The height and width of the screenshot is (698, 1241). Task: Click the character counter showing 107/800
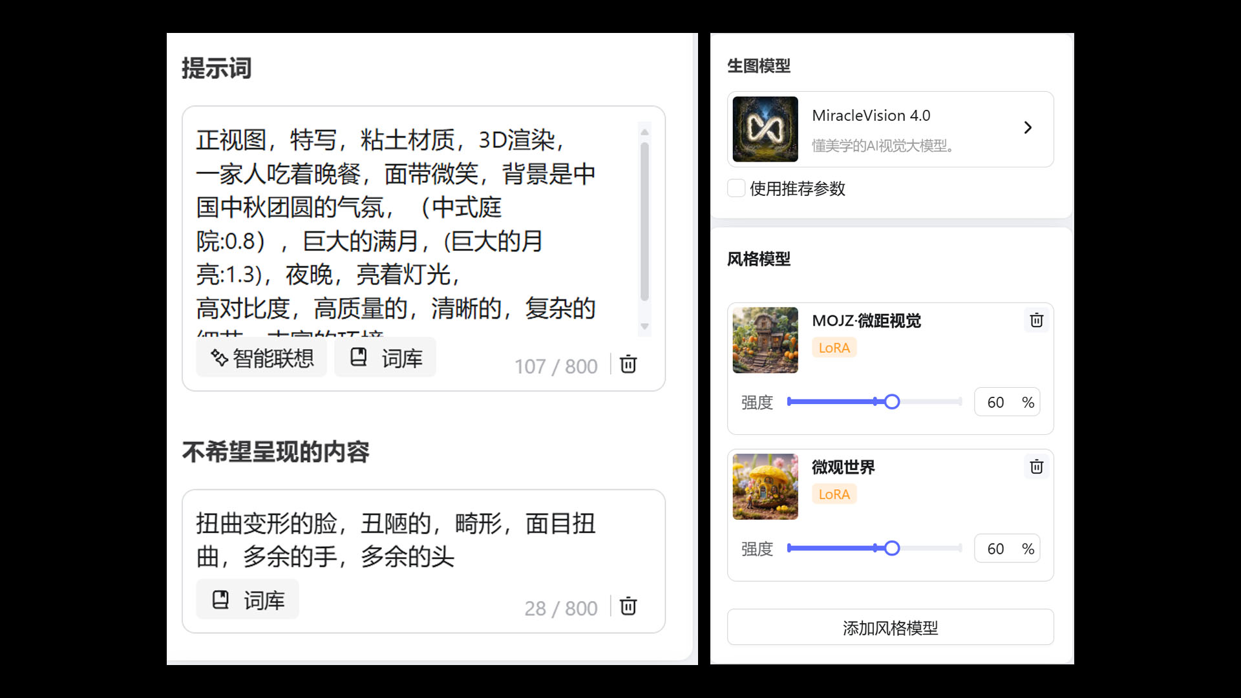click(x=555, y=366)
